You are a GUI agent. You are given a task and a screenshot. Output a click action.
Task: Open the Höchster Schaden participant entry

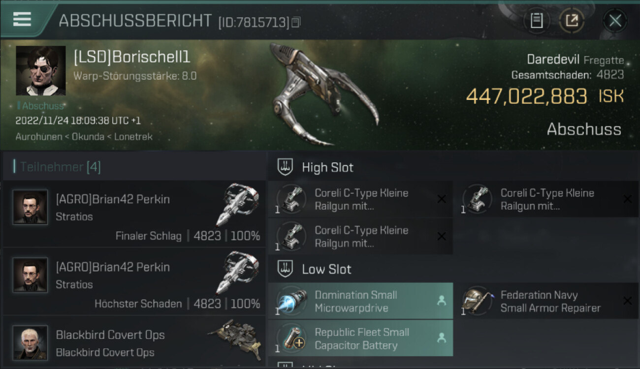pyautogui.click(x=134, y=281)
